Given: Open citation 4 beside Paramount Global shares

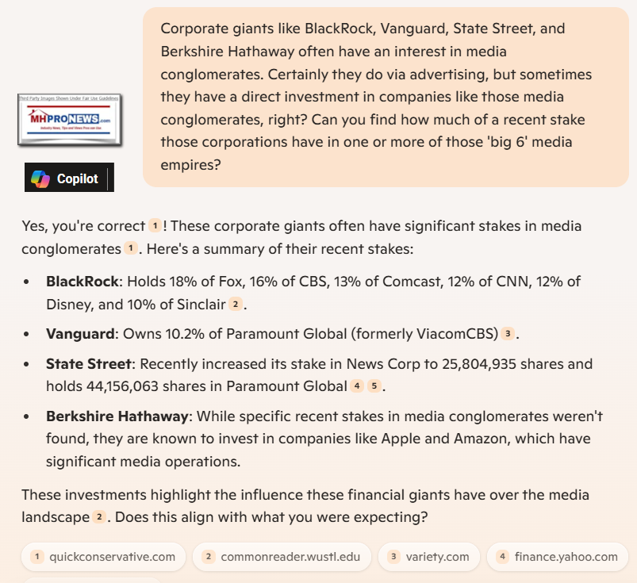Looking at the screenshot, I should [x=358, y=387].
